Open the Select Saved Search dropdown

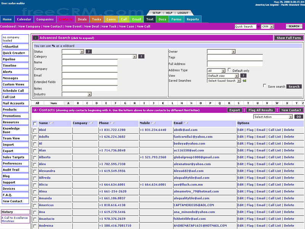[x=224, y=81]
